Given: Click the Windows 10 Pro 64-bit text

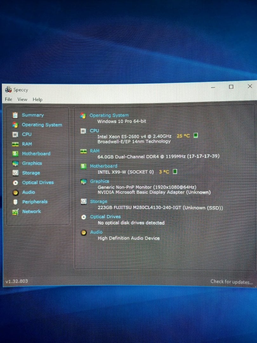Looking at the screenshot, I should pyautogui.click(x=122, y=121).
